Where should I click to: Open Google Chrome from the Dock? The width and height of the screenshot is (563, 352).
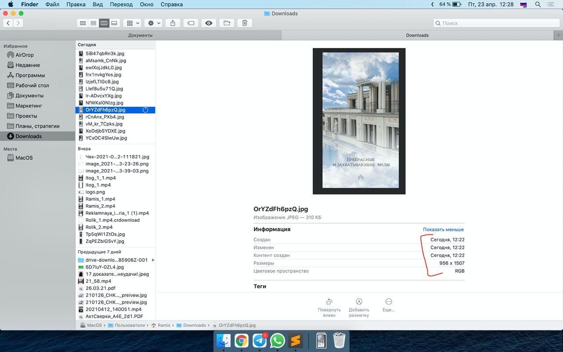pos(241,341)
